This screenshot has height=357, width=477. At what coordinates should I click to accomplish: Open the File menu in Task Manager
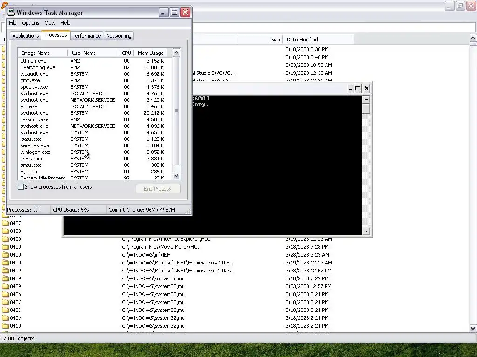(x=13, y=23)
